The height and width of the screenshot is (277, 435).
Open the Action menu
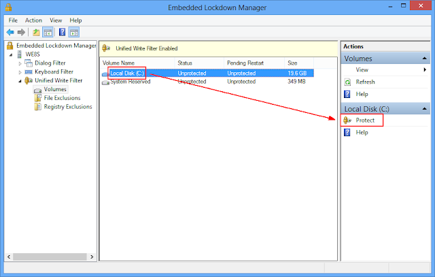[x=33, y=20]
